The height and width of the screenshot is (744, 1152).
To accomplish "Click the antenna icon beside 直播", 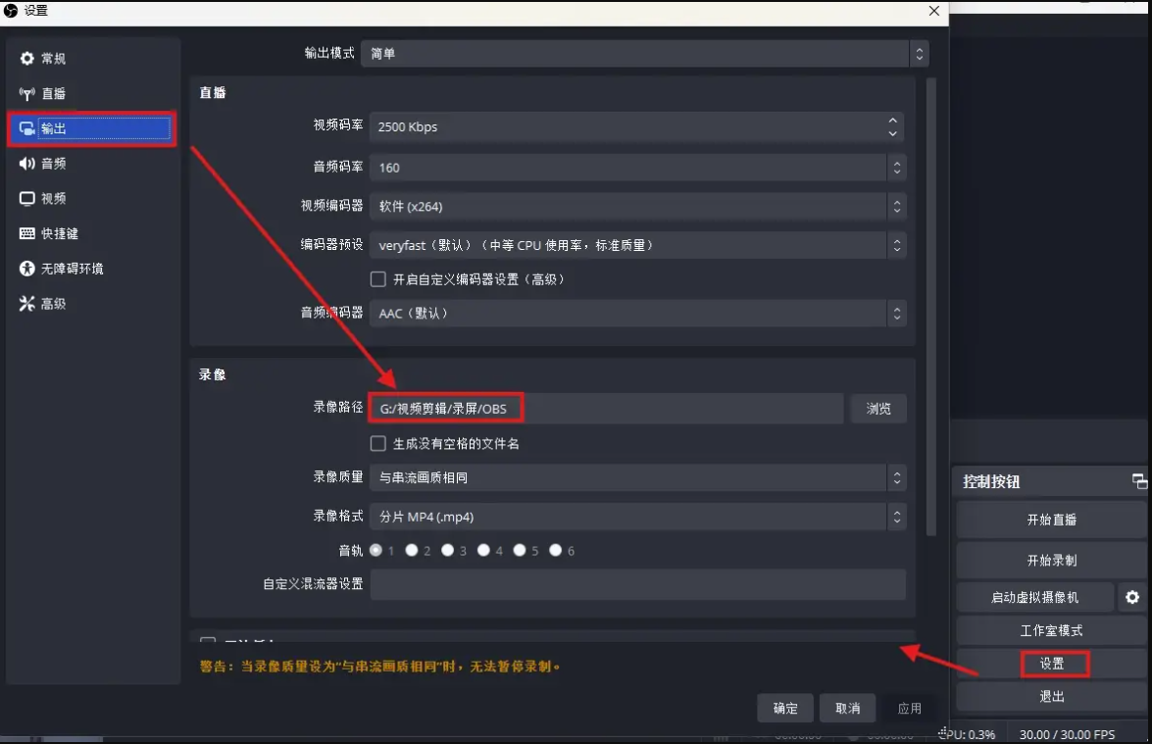I will click(x=27, y=93).
